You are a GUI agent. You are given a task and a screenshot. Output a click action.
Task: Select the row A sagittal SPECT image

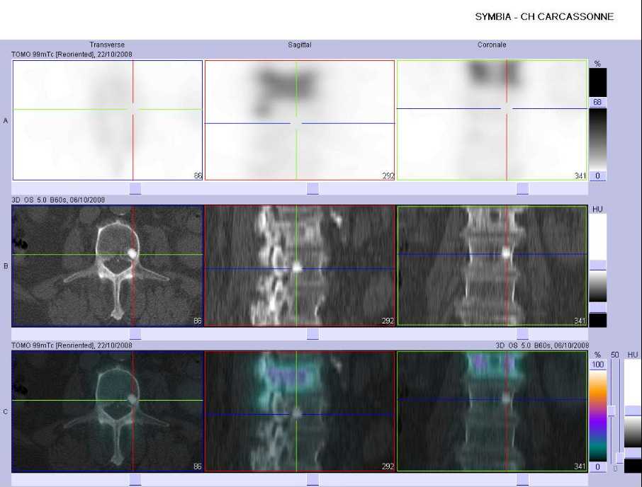(299, 120)
